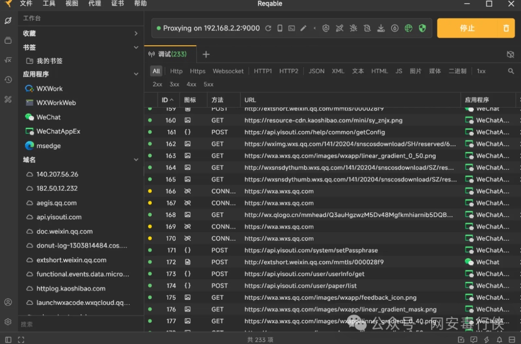Add a new tab with plus icon
The image size is (521, 344).
206,54
